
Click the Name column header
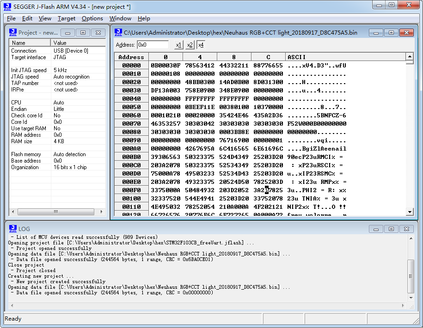click(30, 43)
